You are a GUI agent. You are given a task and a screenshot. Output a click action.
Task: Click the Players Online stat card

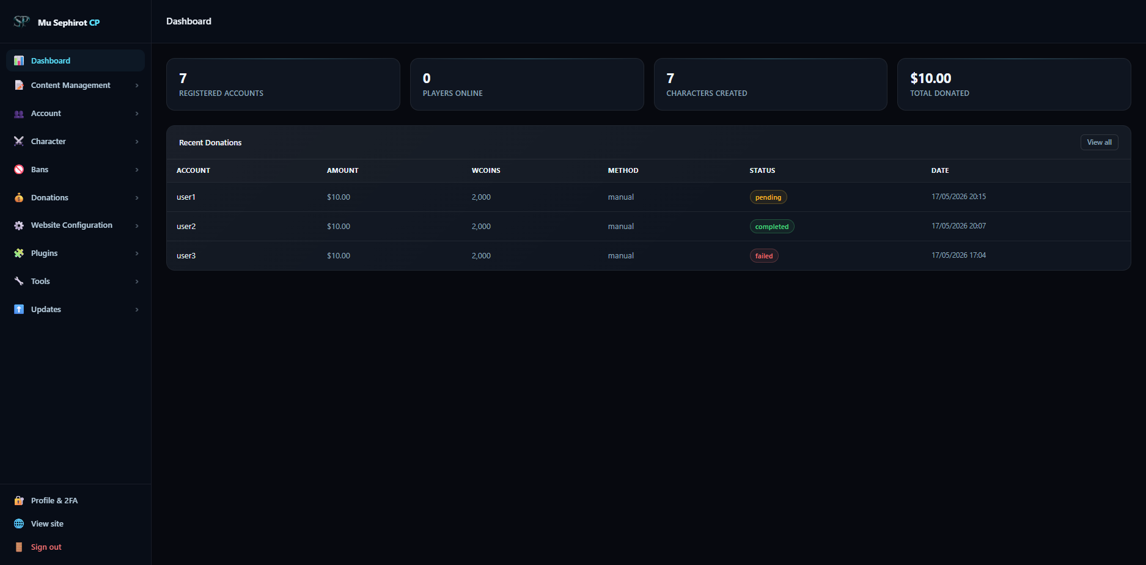[x=527, y=84]
